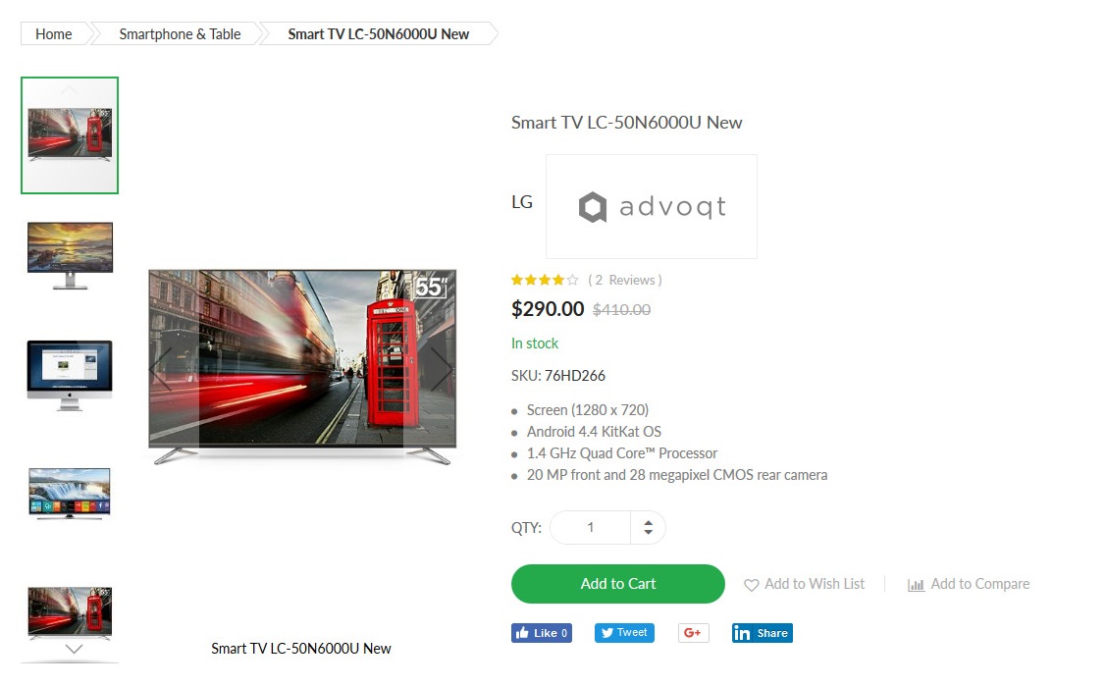
Task: Click the Facebook Like thumbs-up button
Action: tap(541, 633)
